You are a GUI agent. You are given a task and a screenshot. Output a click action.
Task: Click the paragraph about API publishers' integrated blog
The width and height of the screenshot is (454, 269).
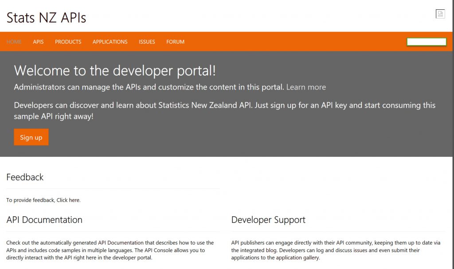click(336, 250)
